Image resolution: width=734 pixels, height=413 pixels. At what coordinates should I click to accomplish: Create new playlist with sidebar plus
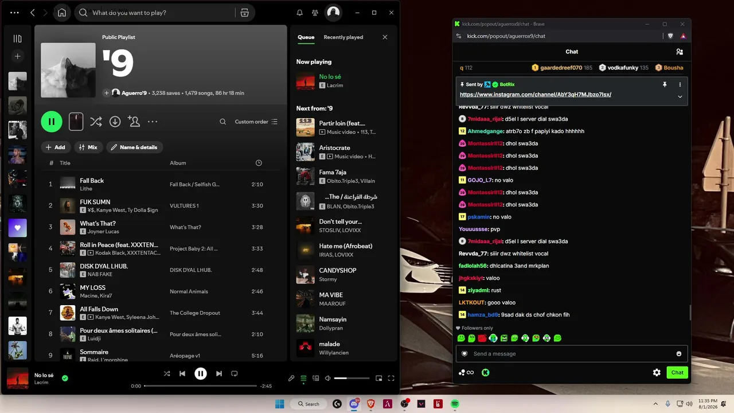coord(18,56)
